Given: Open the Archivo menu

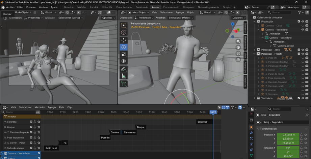Looking at the screenshot, I should tap(10, 7).
